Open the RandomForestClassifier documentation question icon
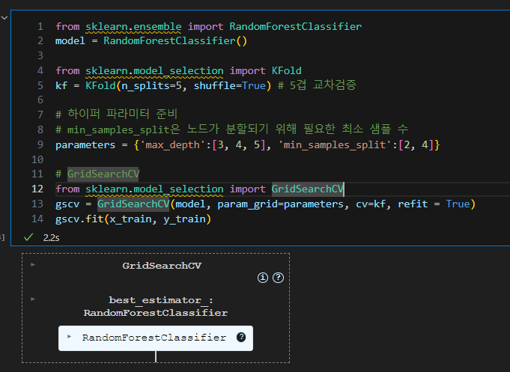 click(x=241, y=338)
